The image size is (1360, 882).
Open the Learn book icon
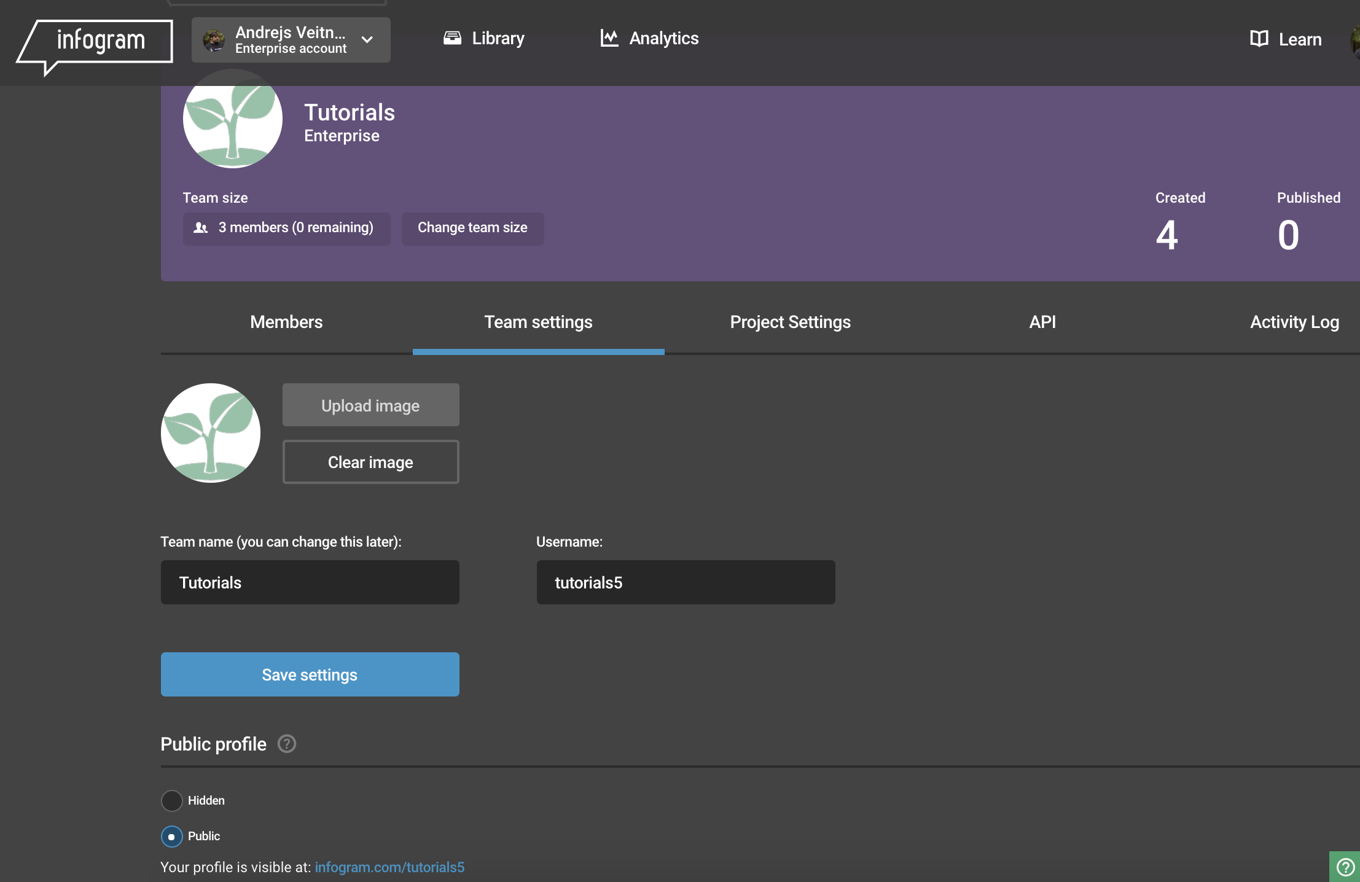point(1259,39)
